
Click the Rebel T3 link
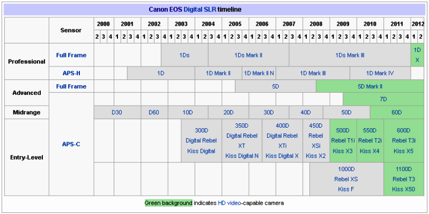(404, 179)
